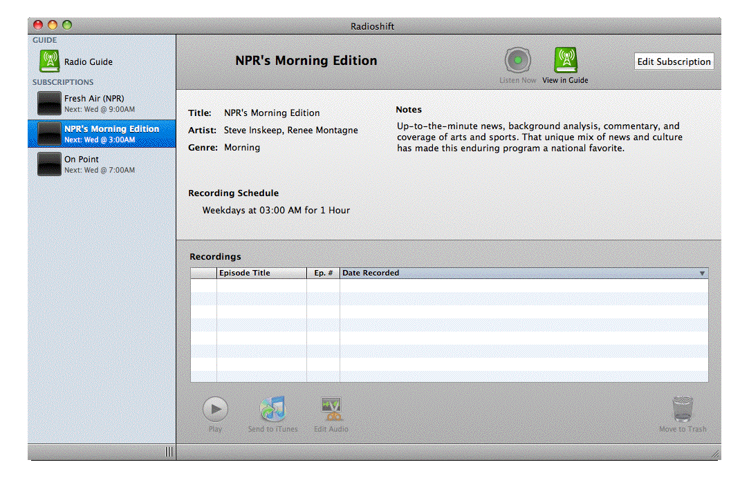Click the On Point thumbnail icon
Image resolution: width=749 pixels, height=498 pixels.
[x=49, y=164]
